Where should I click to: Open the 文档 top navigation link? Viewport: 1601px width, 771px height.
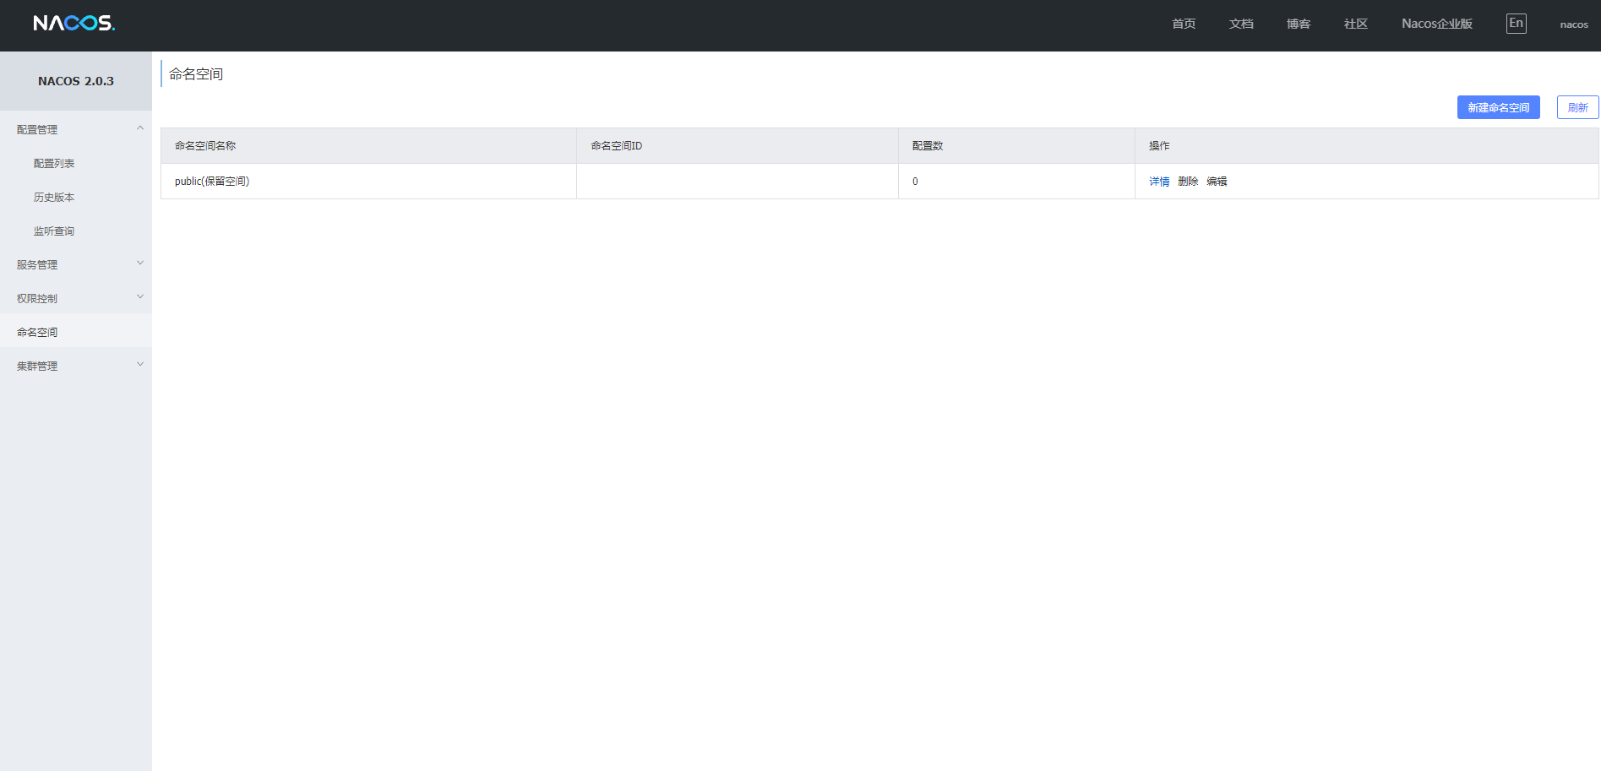coord(1241,24)
